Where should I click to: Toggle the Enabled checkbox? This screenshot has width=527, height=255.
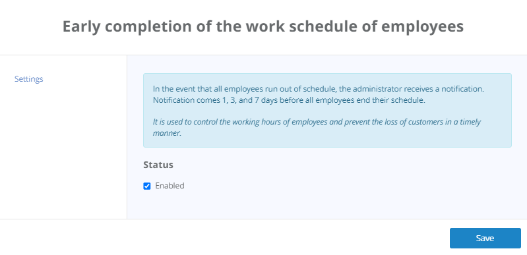pyautogui.click(x=147, y=186)
